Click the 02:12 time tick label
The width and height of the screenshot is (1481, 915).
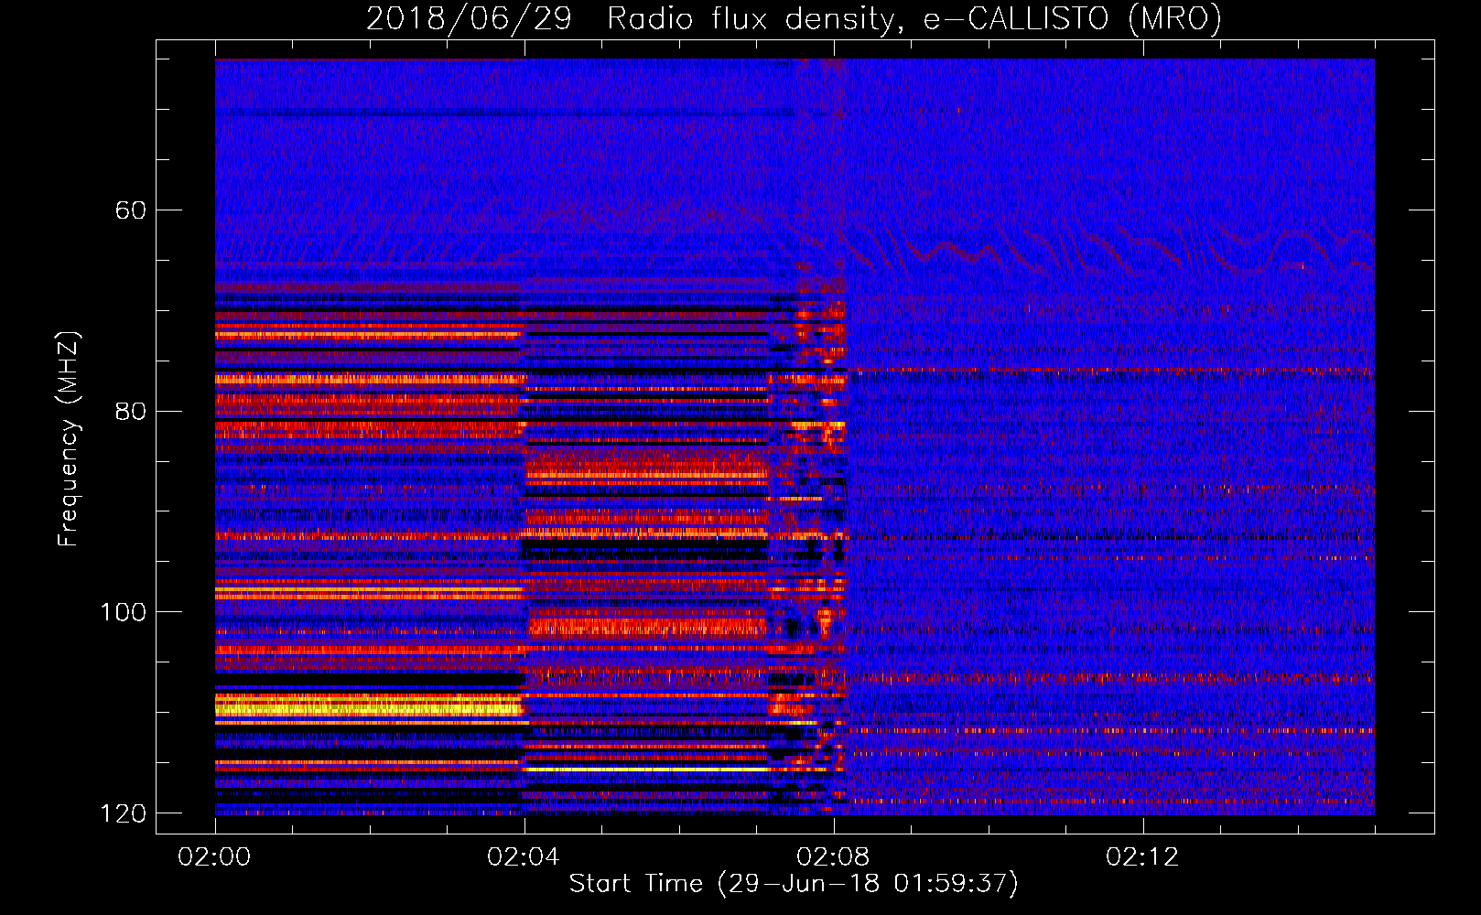(1142, 857)
